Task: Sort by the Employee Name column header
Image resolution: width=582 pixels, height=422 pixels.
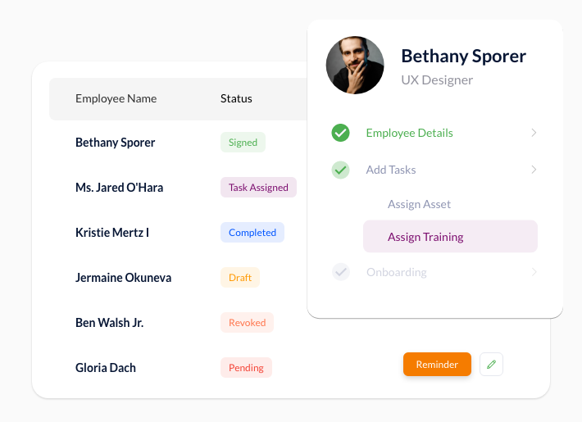Action: tap(116, 98)
